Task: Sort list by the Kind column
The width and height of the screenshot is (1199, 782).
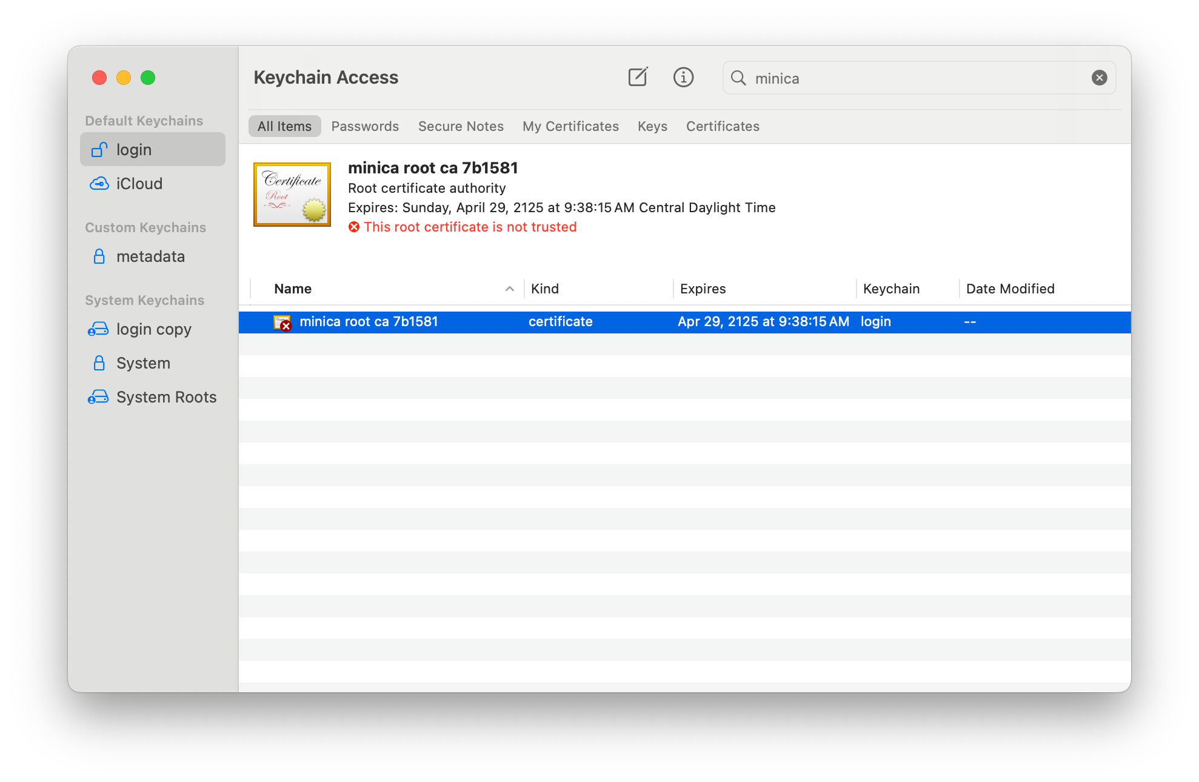Action: [x=545, y=289]
